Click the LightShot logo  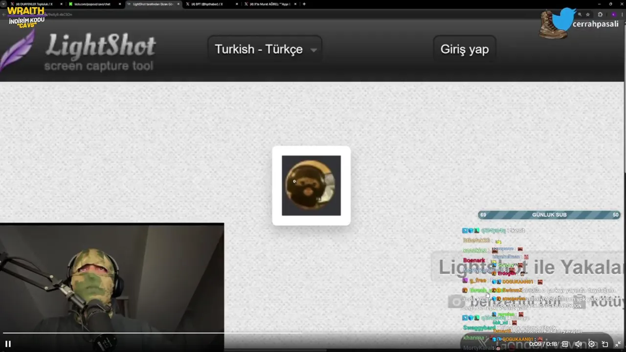pyautogui.click(x=78, y=51)
